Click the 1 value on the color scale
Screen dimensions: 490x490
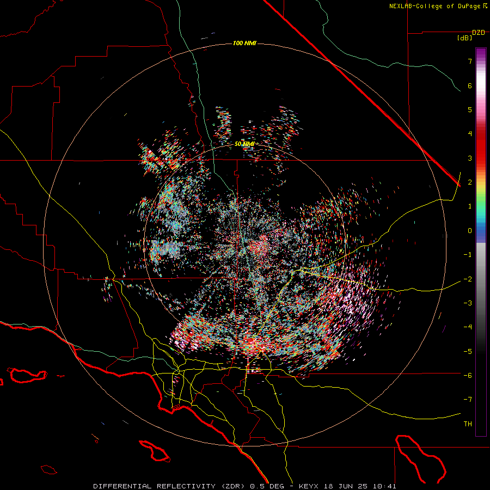[470, 206]
